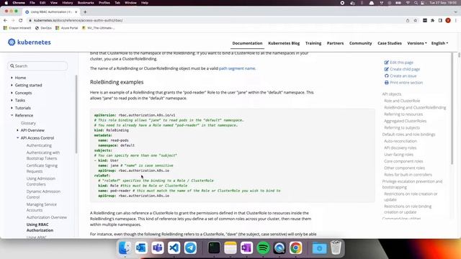
Task: Click the share icon in address bar
Action: point(408,20)
